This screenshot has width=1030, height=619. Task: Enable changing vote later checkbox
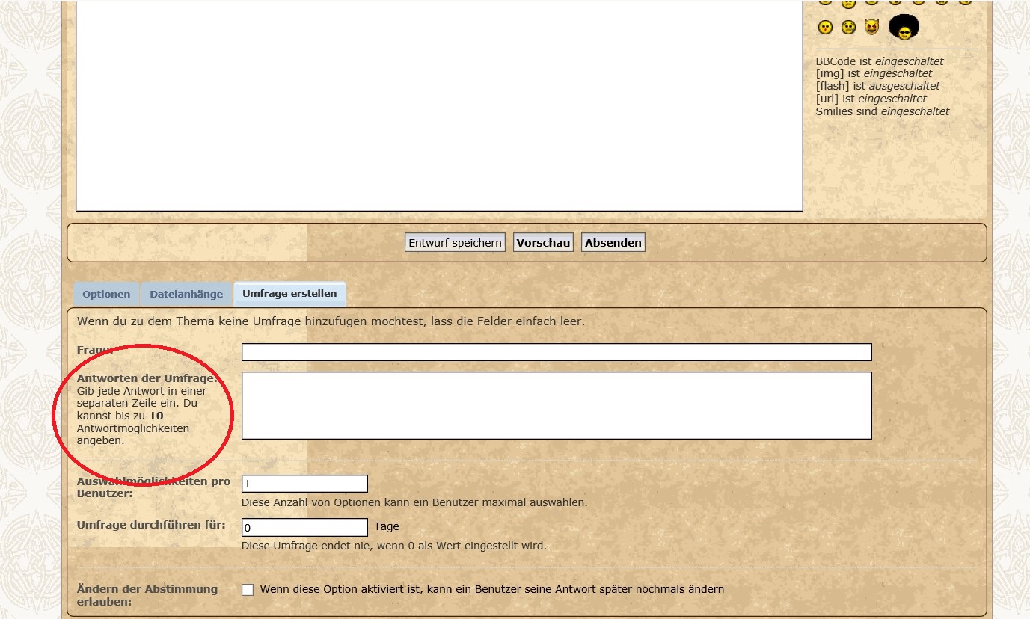248,590
